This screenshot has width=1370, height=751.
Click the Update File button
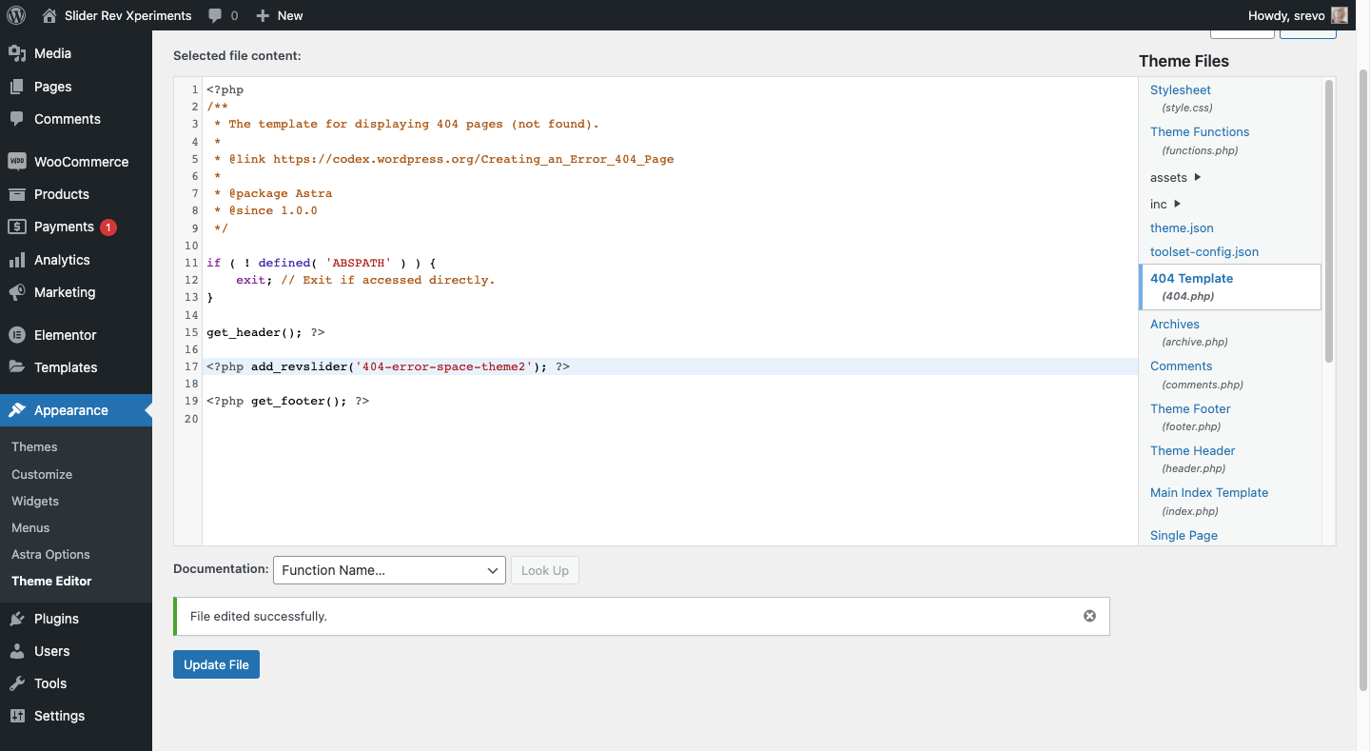coord(216,664)
